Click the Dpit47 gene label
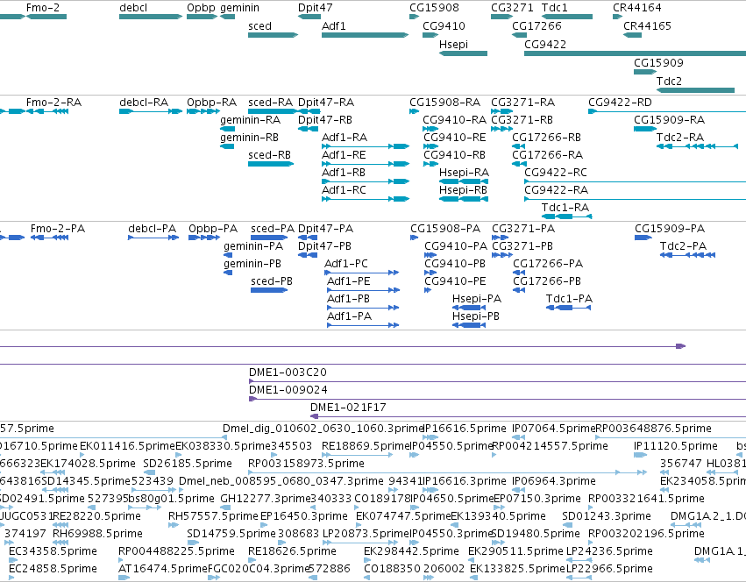The image size is (746, 582). click(x=315, y=8)
